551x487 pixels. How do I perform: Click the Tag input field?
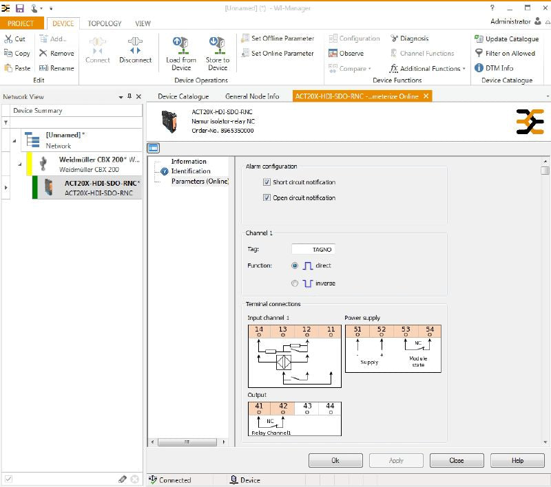[x=313, y=249]
